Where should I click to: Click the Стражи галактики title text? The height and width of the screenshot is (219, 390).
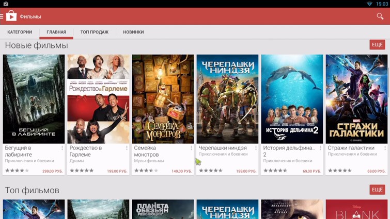pyautogui.click(x=351, y=148)
